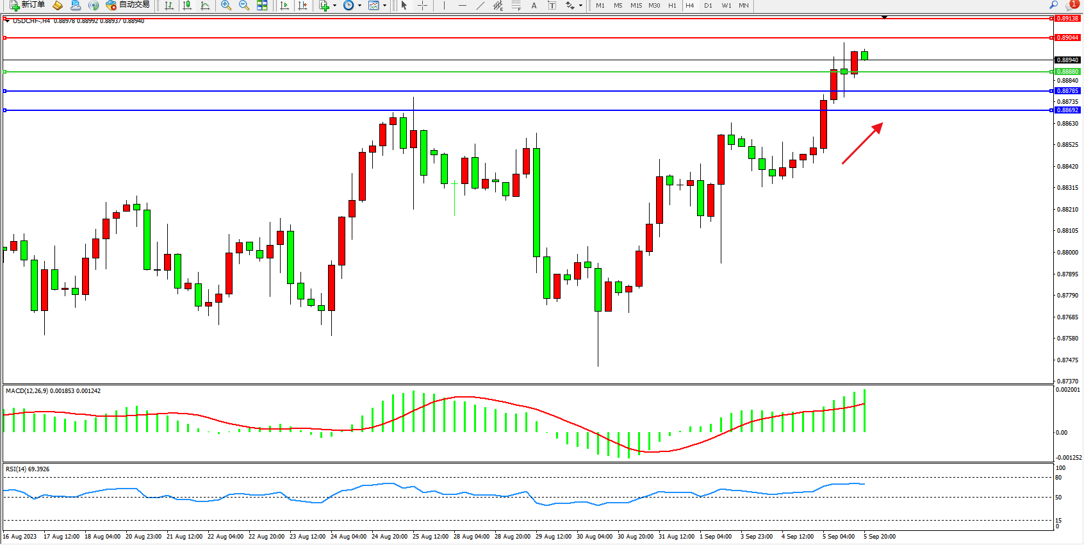Toggle the AutoTrading (自动交易) button

(128, 5)
